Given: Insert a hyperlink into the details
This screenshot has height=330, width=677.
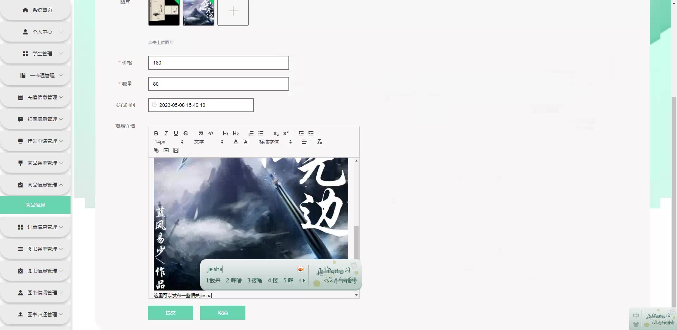Looking at the screenshot, I should pyautogui.click(x=156, y=150).
